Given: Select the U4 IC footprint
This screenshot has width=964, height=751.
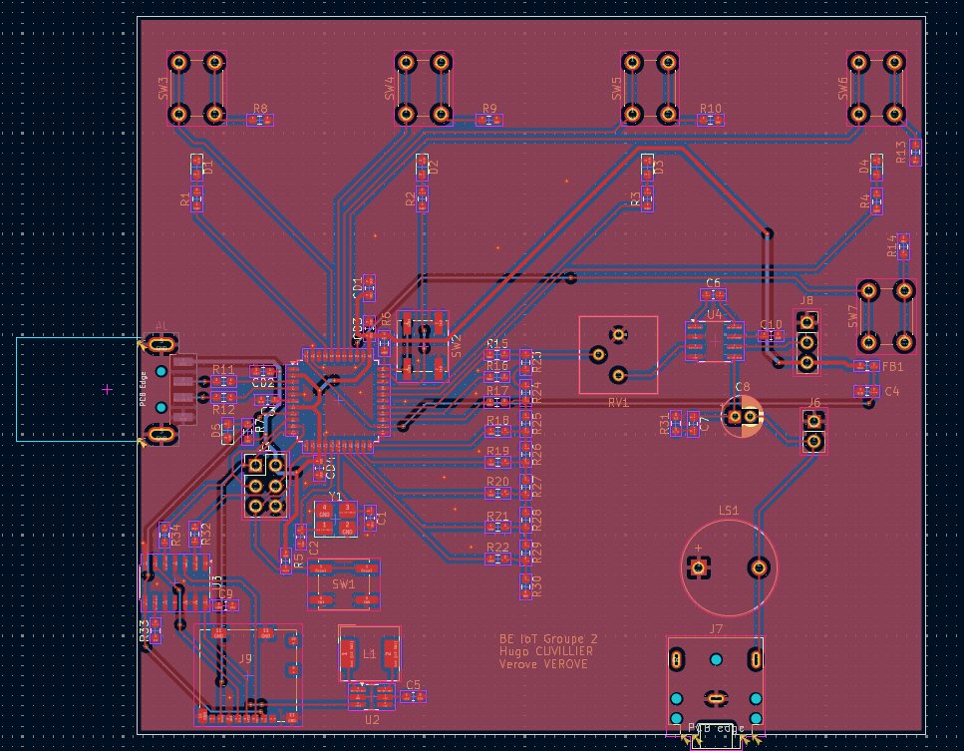Looking at the screenshot, I should pyautogui.click(x=714, y=340).
